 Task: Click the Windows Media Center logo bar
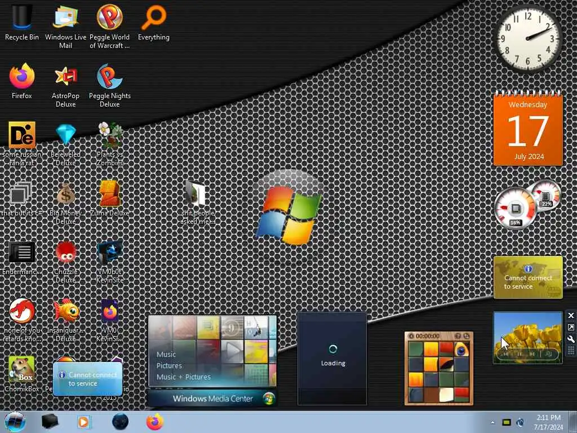pos(212,399)
